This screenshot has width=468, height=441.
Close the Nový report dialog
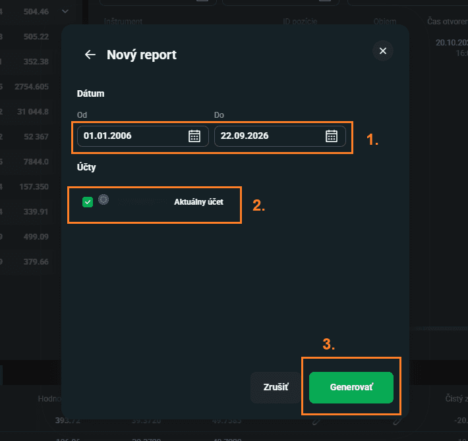pos(382,51)
